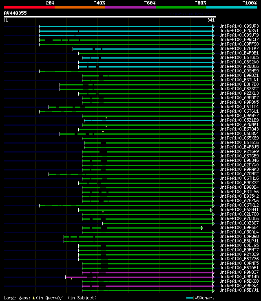The height and width of the screenshot is (301, 261).
Task: Click the green alignment bar of UniRef100_C0Z3C7
Action: [157, 223]
